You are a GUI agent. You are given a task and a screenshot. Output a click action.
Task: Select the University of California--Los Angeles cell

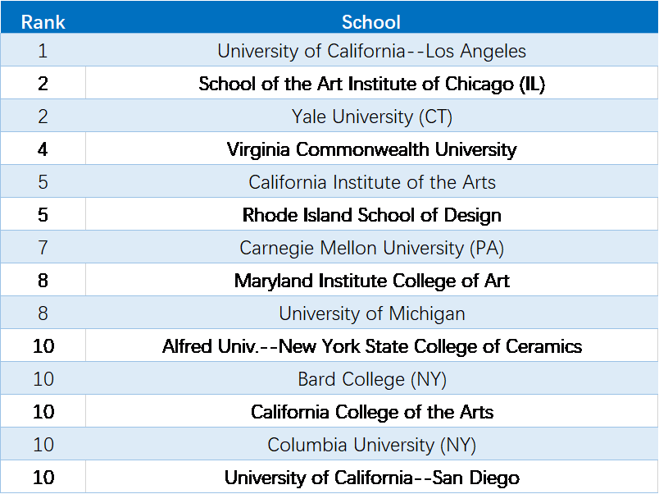tap(371, 51)
